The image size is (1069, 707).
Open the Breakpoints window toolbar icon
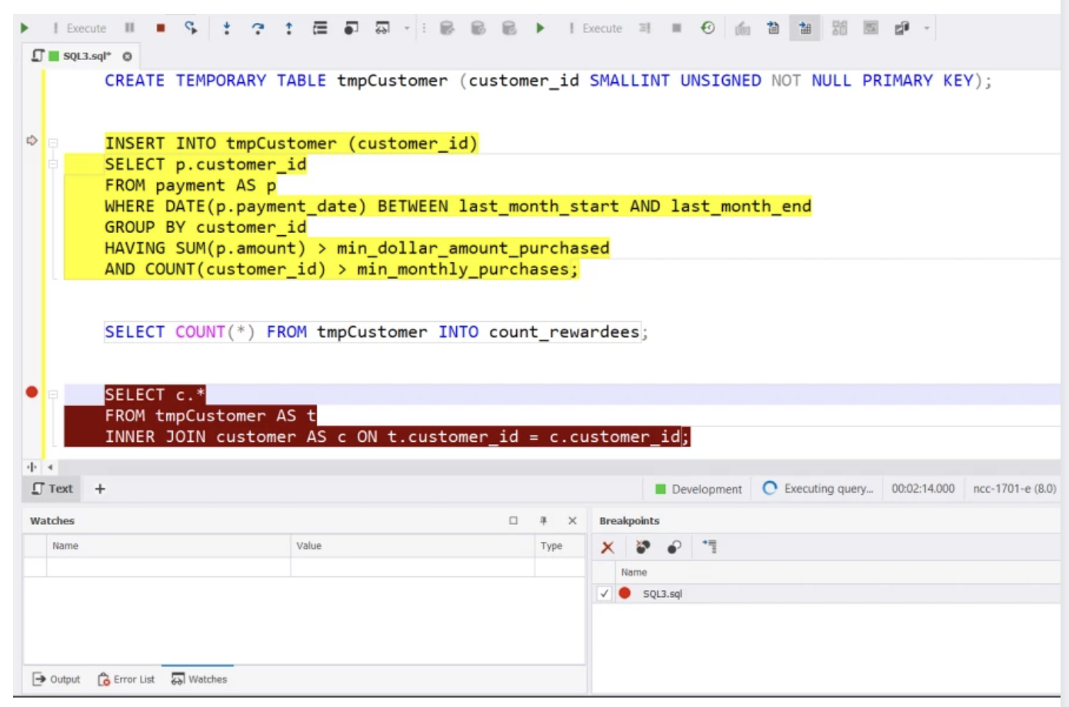[351, 28]
